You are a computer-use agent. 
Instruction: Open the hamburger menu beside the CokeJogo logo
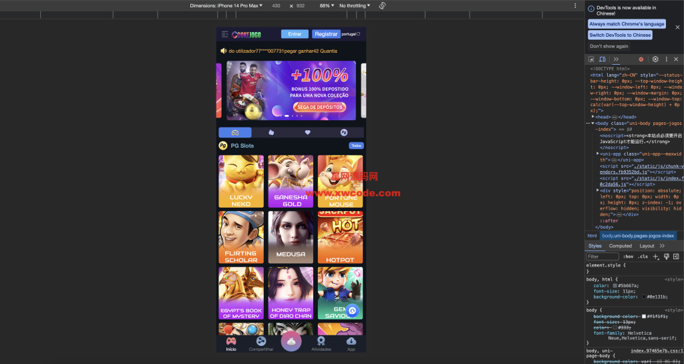pos(225,34)
